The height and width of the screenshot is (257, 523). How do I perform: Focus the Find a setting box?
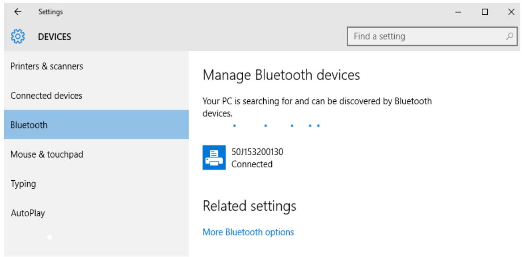click(432, 36)
